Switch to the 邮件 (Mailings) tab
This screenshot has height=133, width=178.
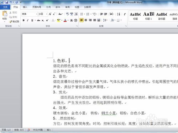58,7
